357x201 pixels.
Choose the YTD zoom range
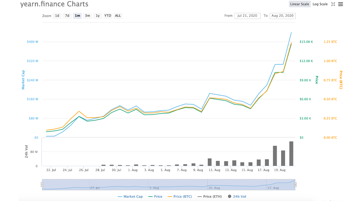tap(108, 16)
